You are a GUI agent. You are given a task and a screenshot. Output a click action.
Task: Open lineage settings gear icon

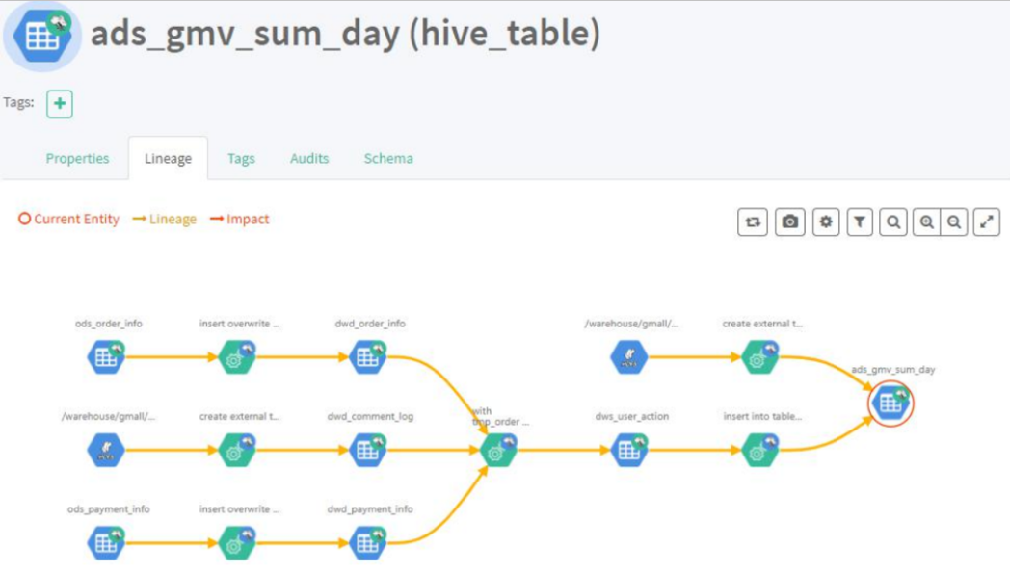click(826, 222)
